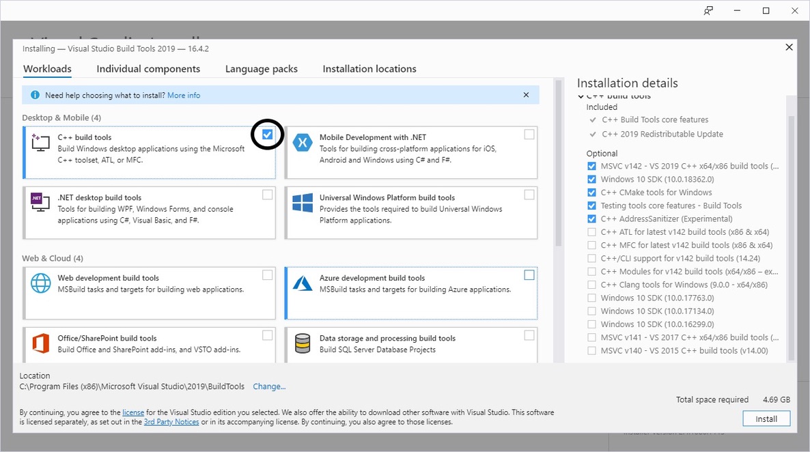Open the Installation locations tab
This screenshot has height=452, width=810.
(x=369, y=69)
